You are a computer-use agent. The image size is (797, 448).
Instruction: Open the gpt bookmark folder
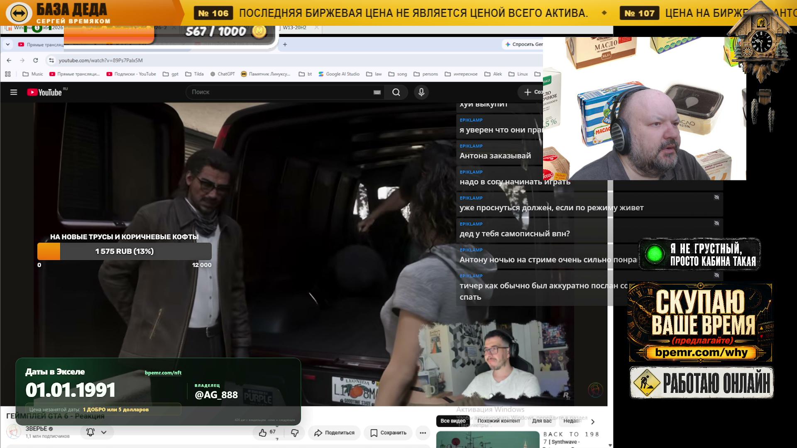(171, 74)
